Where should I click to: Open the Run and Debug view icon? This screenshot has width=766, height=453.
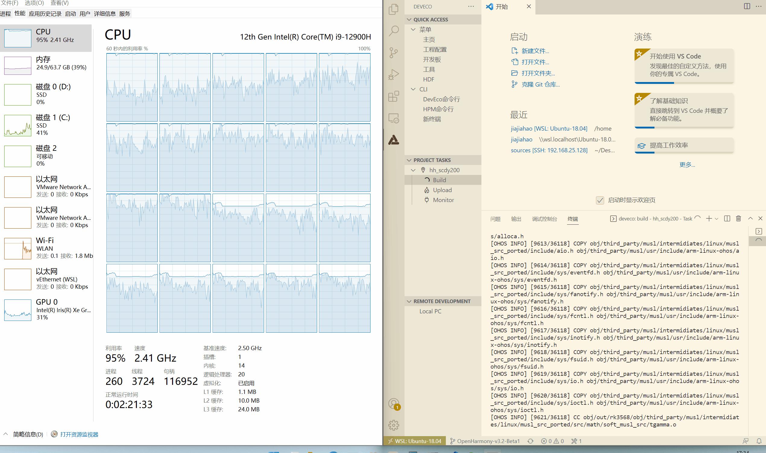393,74
